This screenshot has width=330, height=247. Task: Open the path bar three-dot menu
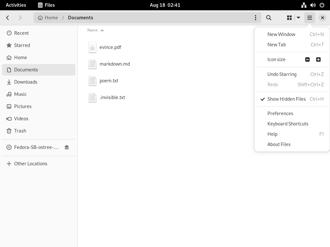click(256, 18)
